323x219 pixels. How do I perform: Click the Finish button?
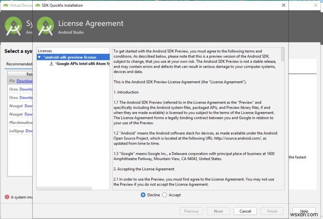coord(272,211)
